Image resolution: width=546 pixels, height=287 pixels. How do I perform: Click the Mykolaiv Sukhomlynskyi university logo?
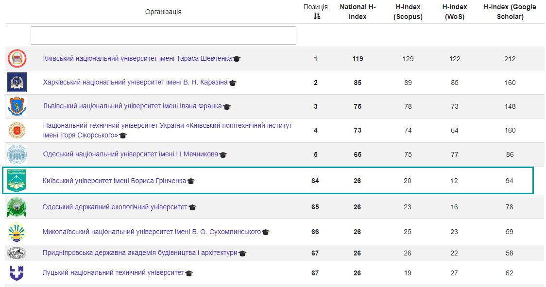[17, 232]
